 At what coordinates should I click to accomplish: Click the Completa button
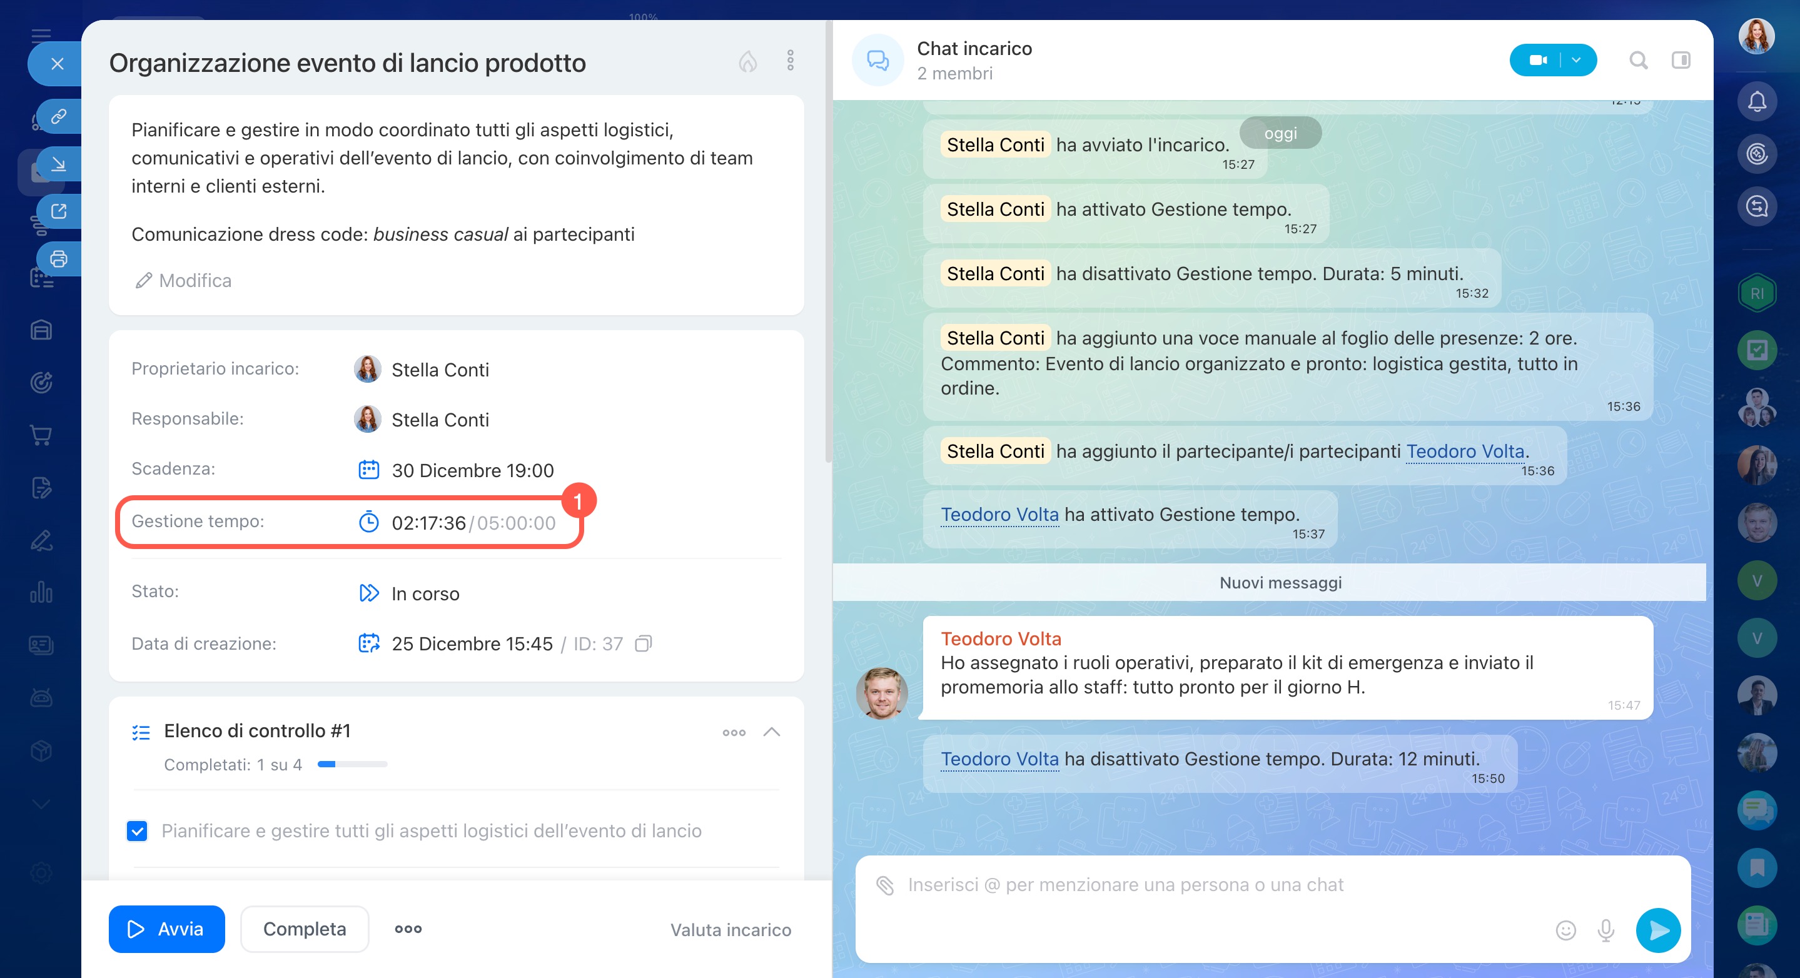point(304,929)
